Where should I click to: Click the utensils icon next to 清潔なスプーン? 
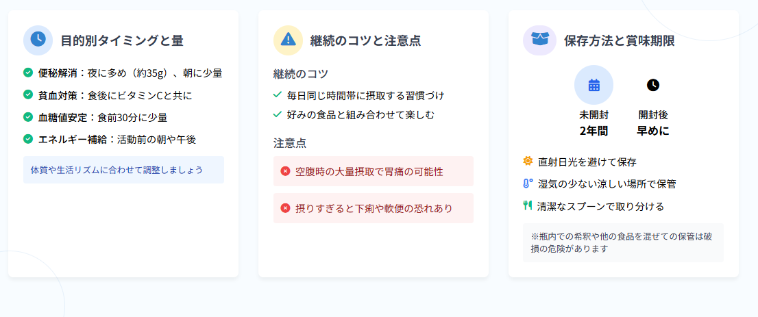click(528, 206)
